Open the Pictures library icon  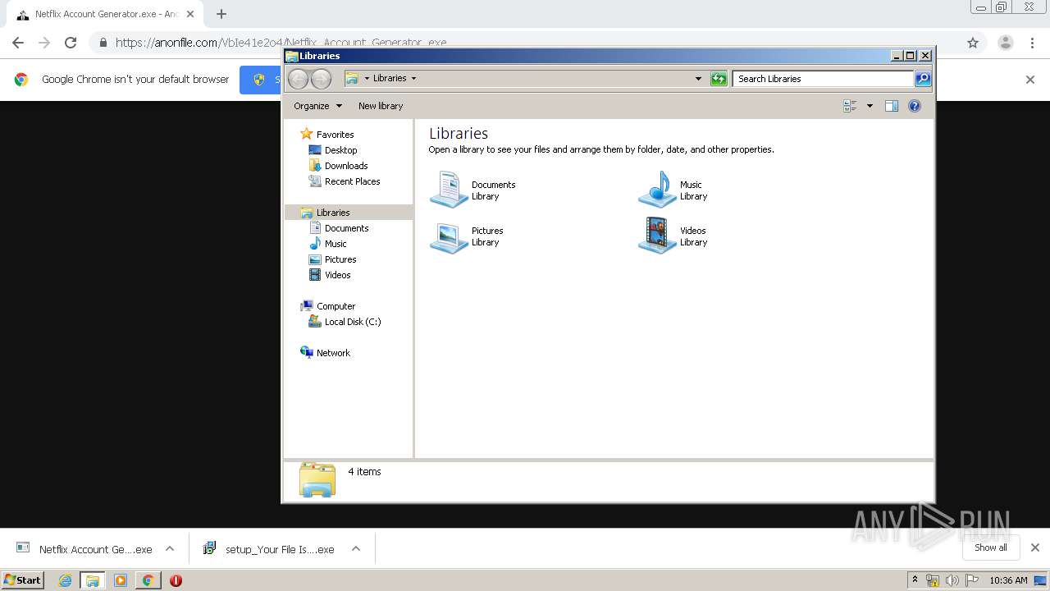click(x=449, y=236)
